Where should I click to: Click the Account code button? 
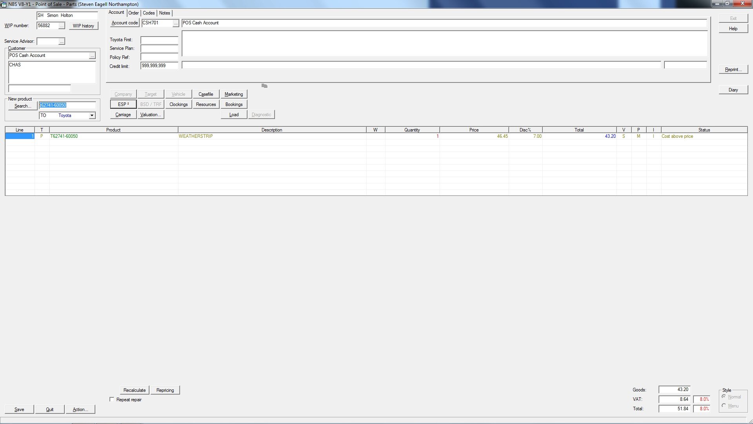coord(125,23)
